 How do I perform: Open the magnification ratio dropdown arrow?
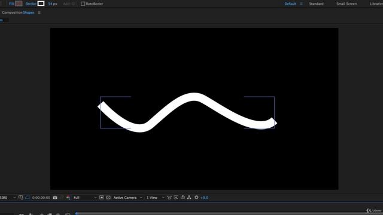14,198
